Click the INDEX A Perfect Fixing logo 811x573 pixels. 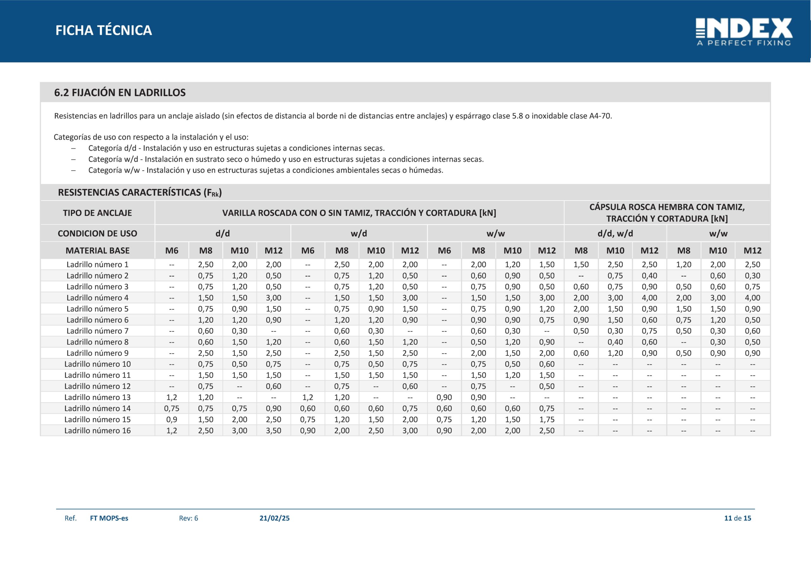[x=744, y=32]
